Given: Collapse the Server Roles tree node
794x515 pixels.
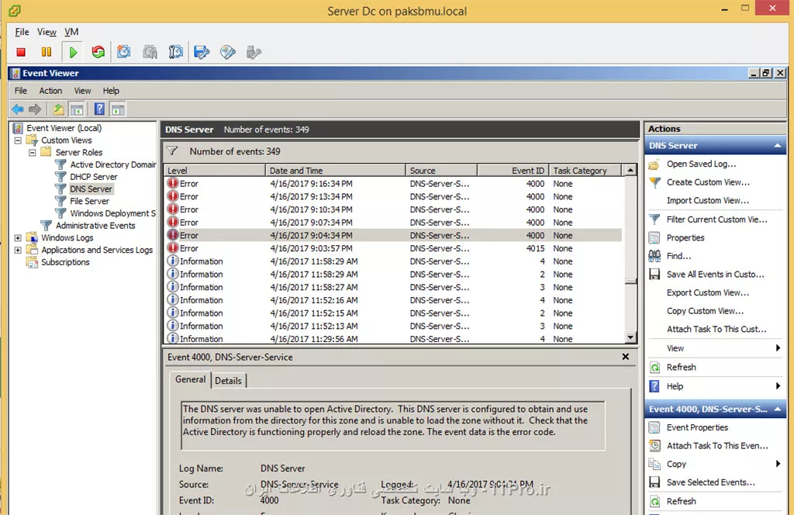Looking at the screenshot, I should click(33, 153).
